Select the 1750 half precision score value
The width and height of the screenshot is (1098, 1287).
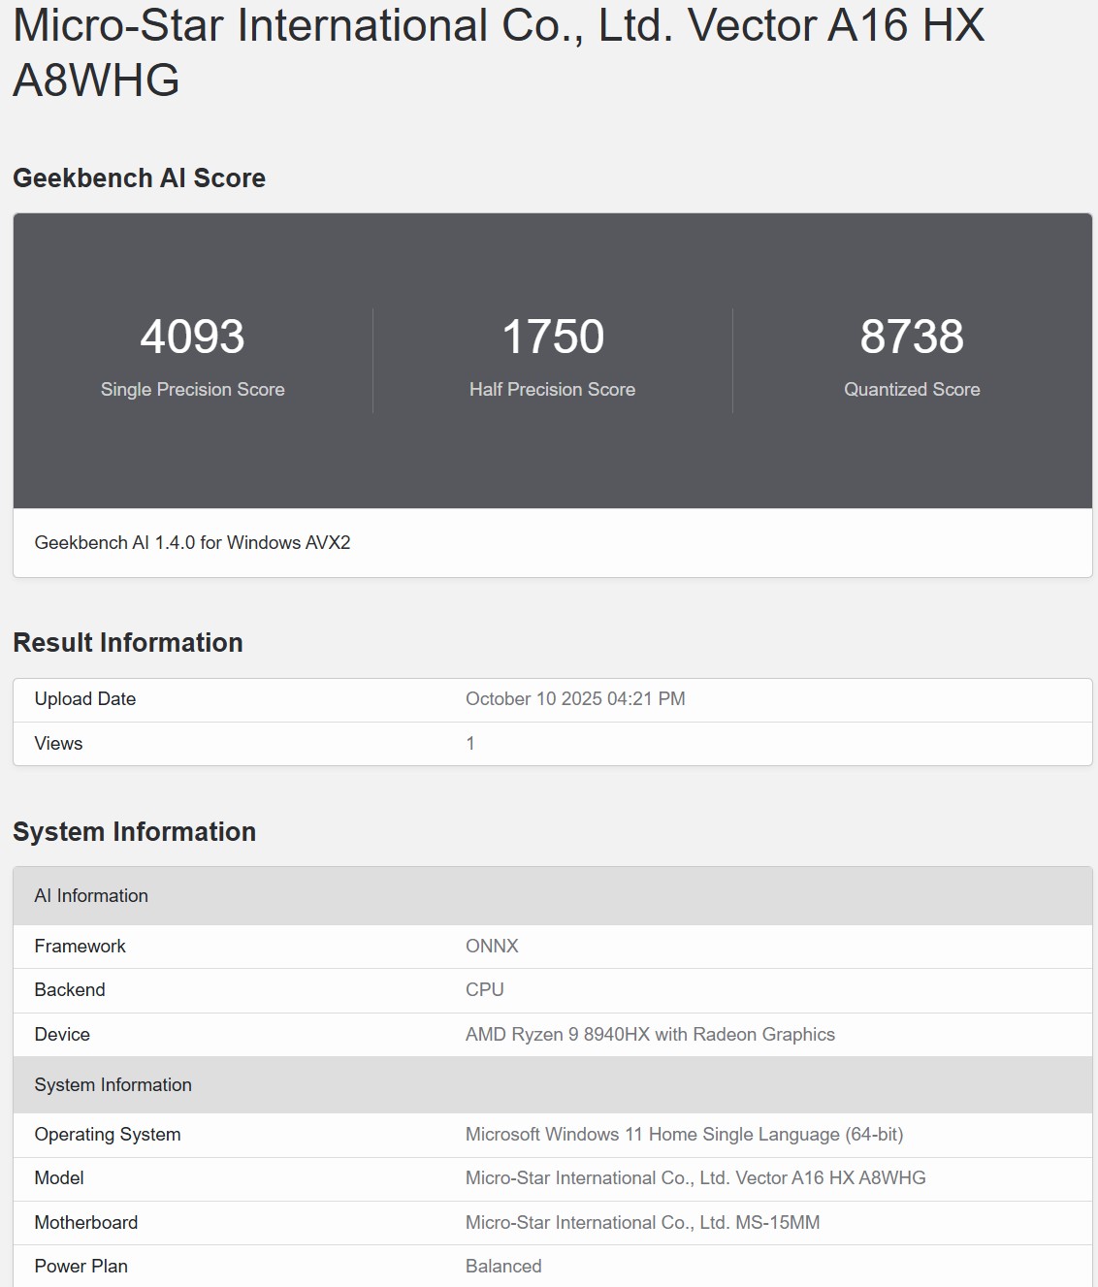click(552, 338)
